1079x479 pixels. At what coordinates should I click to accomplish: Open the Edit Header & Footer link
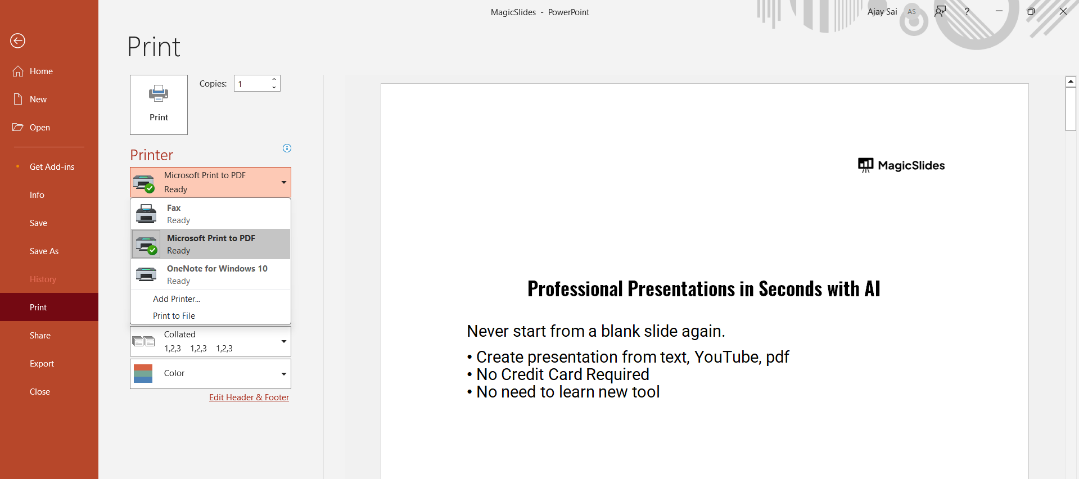tap(249, 397)
